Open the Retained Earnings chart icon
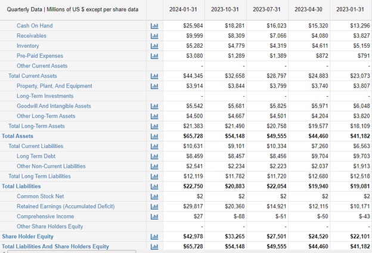The width and height of the screenshot is (372, 253). pos(154,206)
